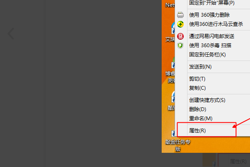Image resolution: width=250 pixels, height=167 pixels.
Task: Choose 删除(D) from context menu
Action: [x=197, y=109]
